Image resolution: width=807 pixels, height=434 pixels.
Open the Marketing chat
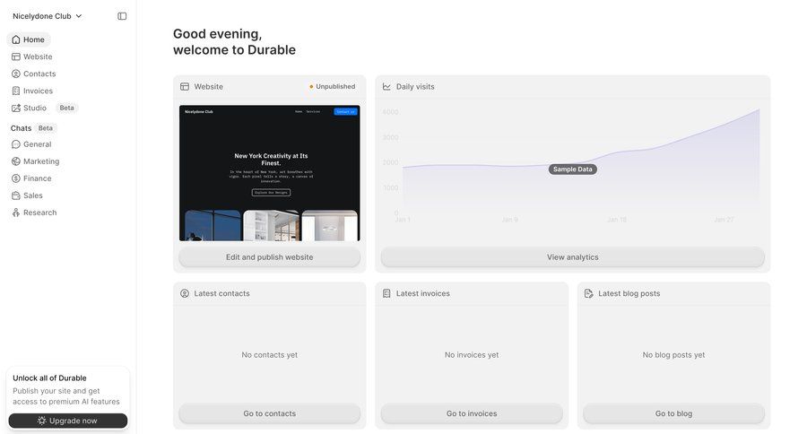click(x=41, y=161)
